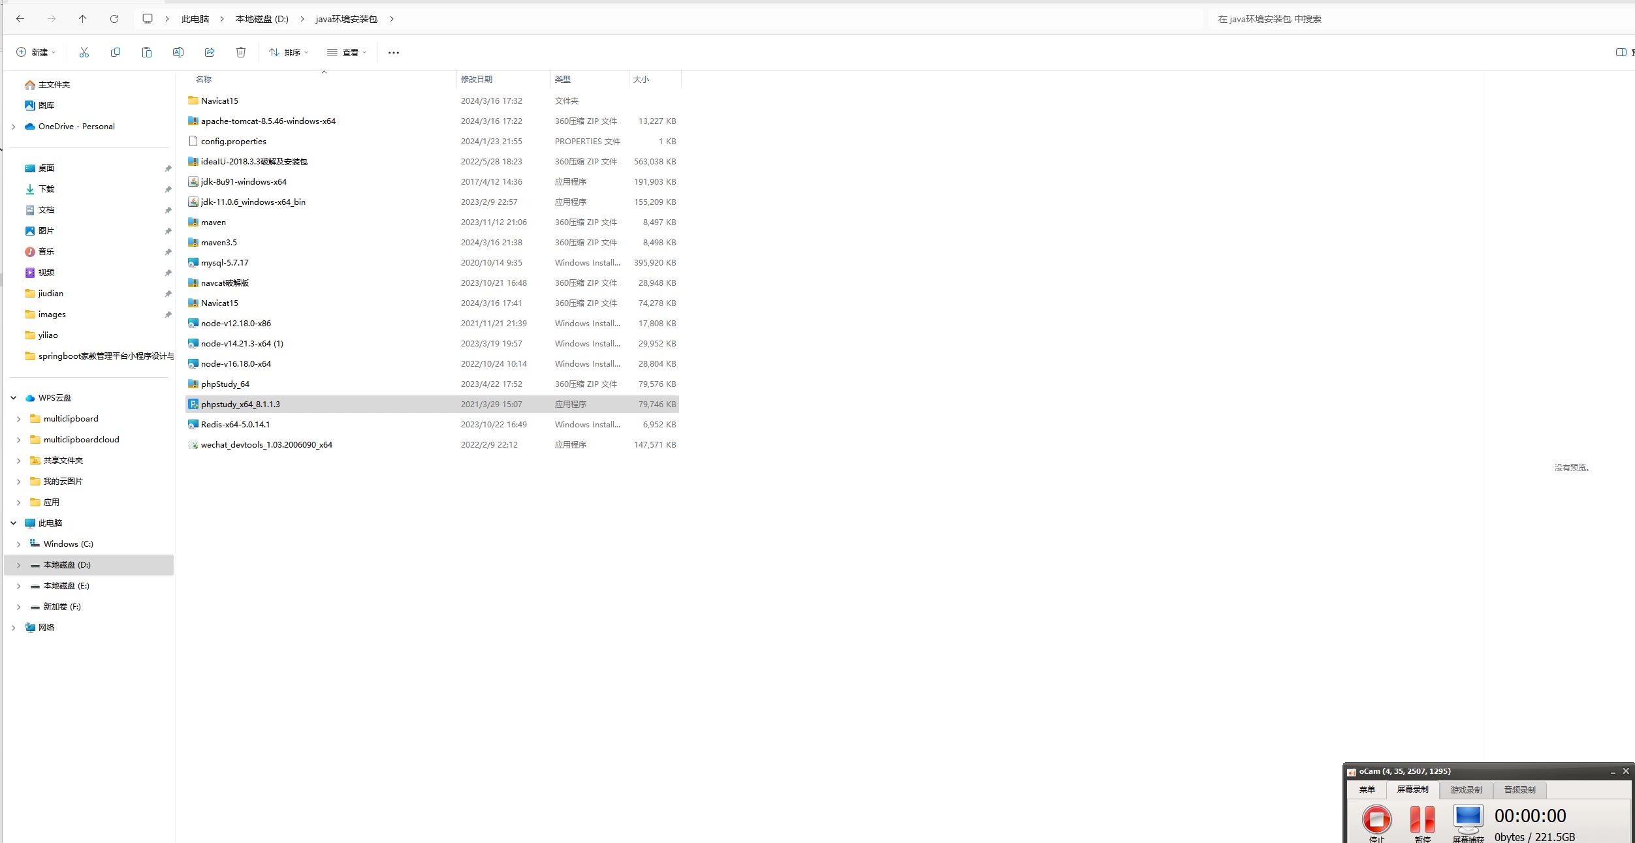The image size is (1635, 843).
Task: Sort by 修改日期 column header
Action: pos(503,80)
